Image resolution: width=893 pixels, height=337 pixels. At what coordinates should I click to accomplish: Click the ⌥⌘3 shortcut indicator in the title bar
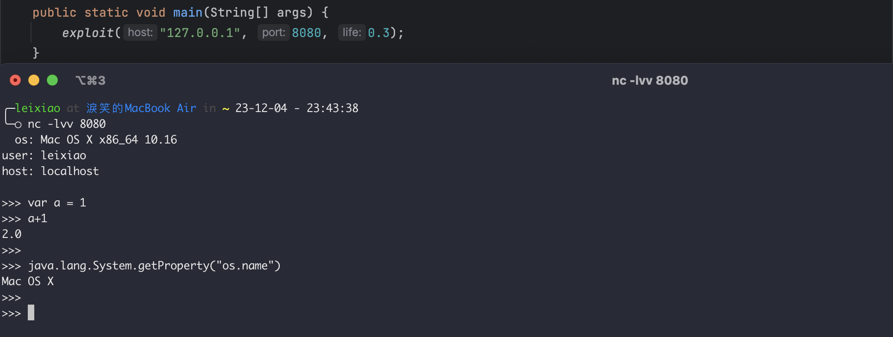[90, 81]
